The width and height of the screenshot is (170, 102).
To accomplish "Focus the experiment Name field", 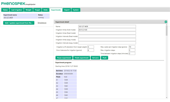I will tap(107, 27).
